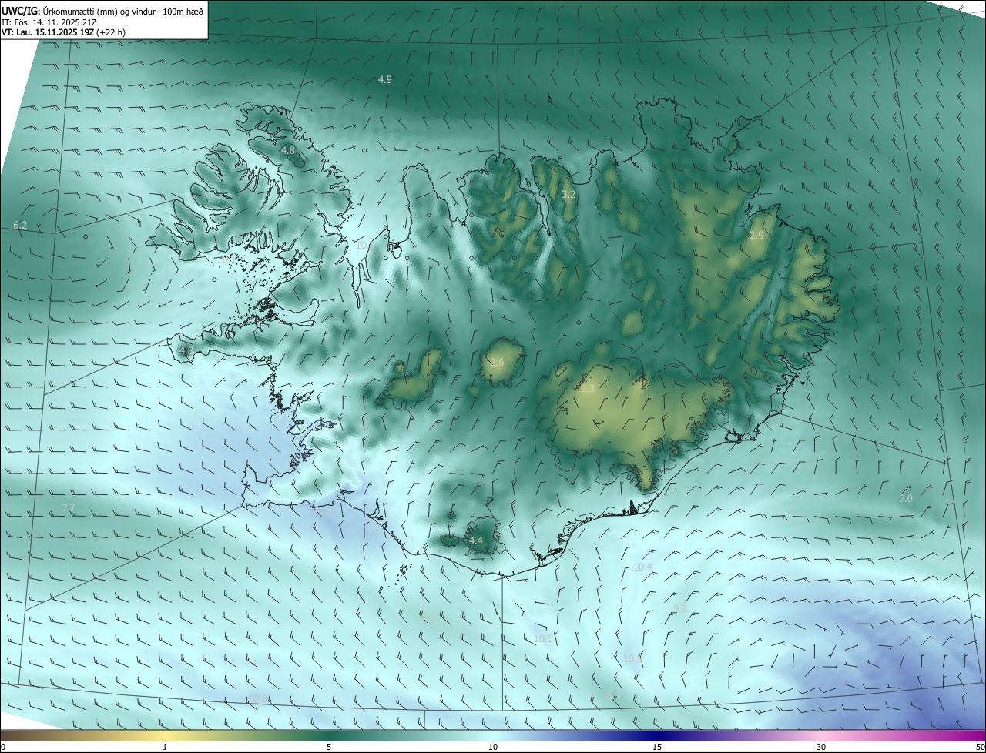The width and height of the screenshot is (986, 753).
Task: Click the '2.6' value on the Hofsjökull glacier
Action: click(497, 362)
